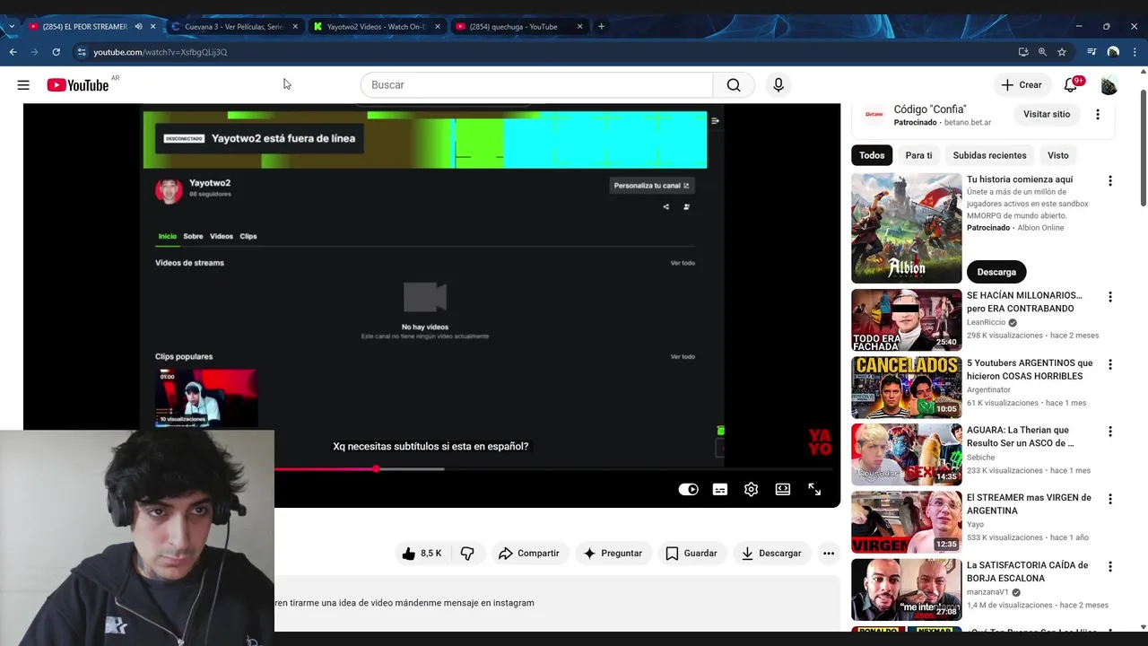Open the Chrome three-dot menu
The image size is (1148, 646).
pos(1135,52)
